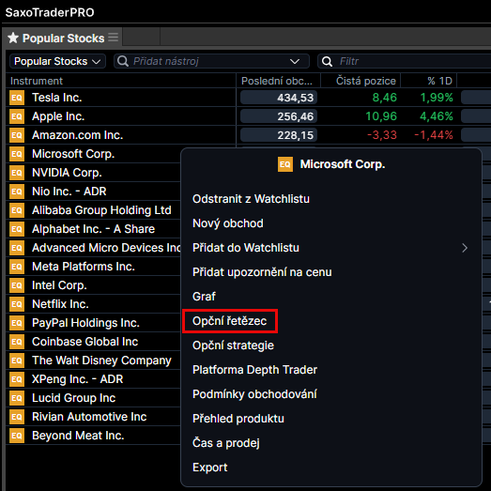
Task: Click the EQ icon next to Netflix Inc.
Action: point(17,304)
